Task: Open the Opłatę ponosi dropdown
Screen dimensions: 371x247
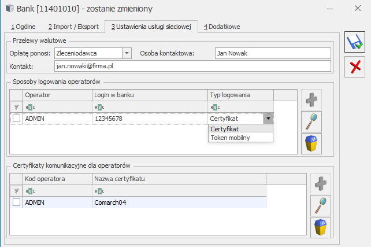Action: (x=127, y=53)
